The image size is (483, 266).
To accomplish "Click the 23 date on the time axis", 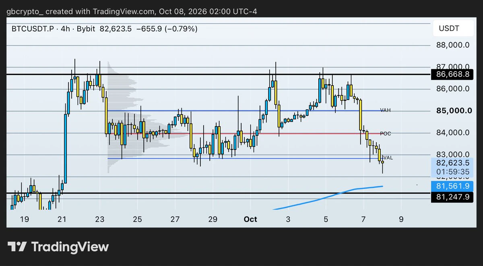I will pyautogui.click(x=100, y=219).
